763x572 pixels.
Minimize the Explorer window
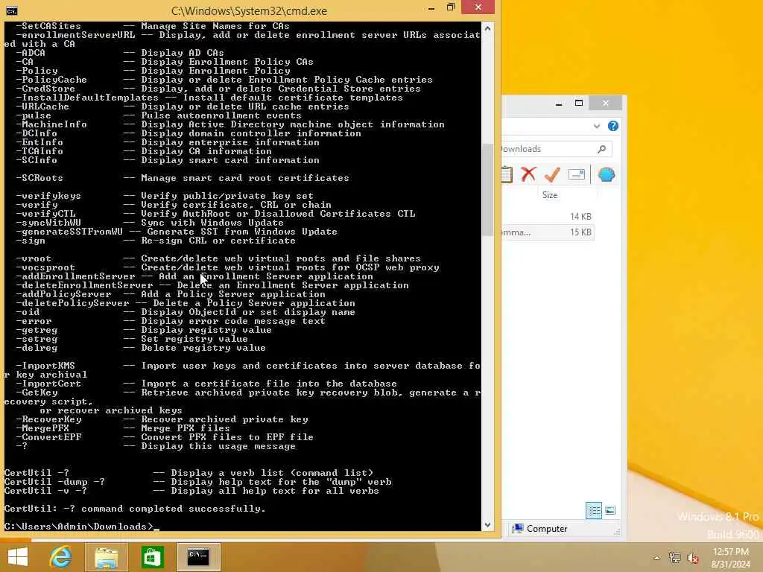[559, 103]
